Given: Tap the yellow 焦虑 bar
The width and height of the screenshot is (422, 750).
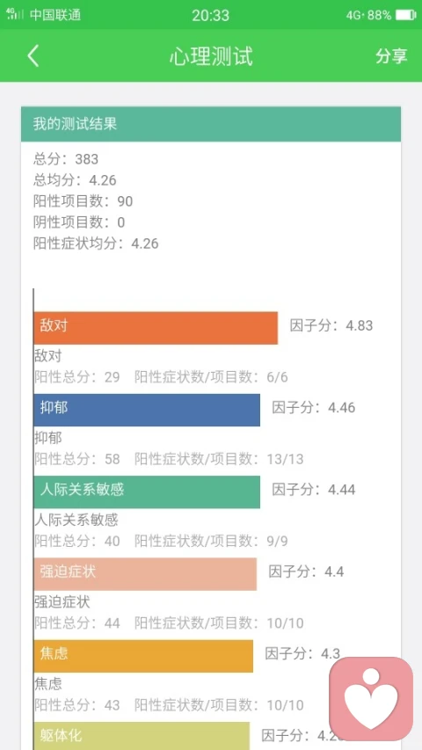Looking at the screenshot, I should (x=143, y=656).
